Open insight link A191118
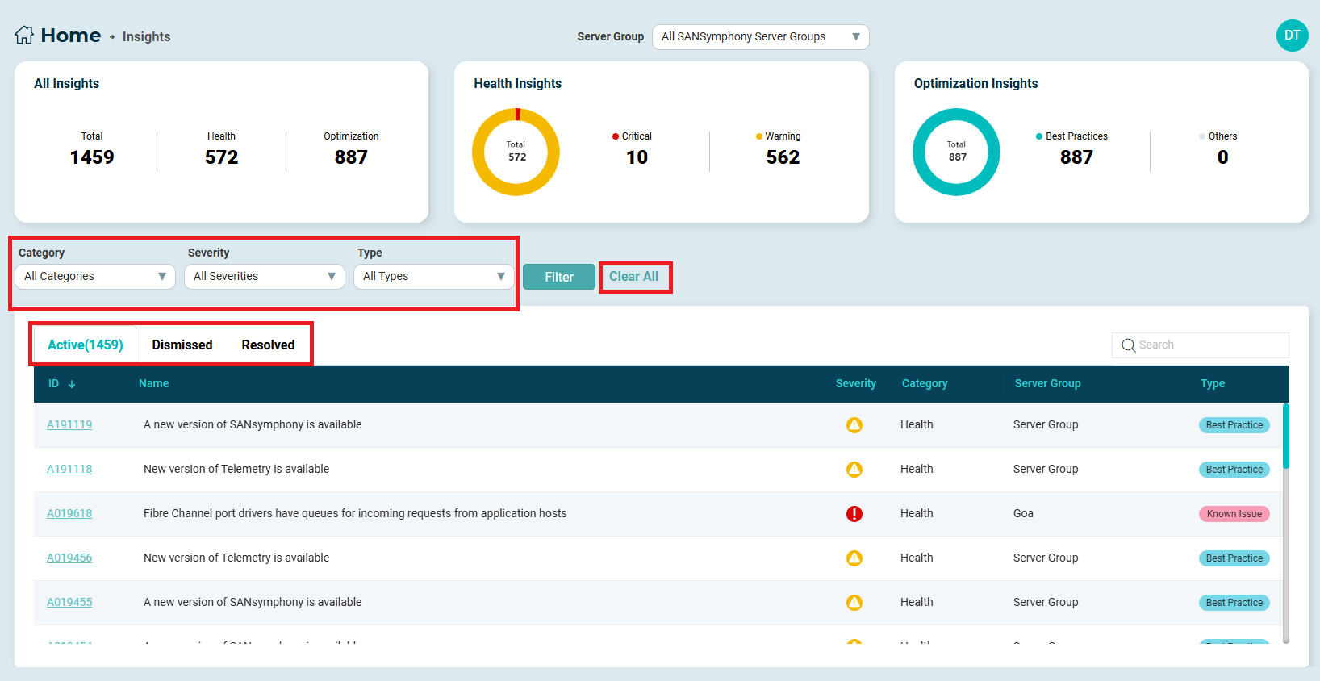 pyautogui.click(x=69, y=469)
